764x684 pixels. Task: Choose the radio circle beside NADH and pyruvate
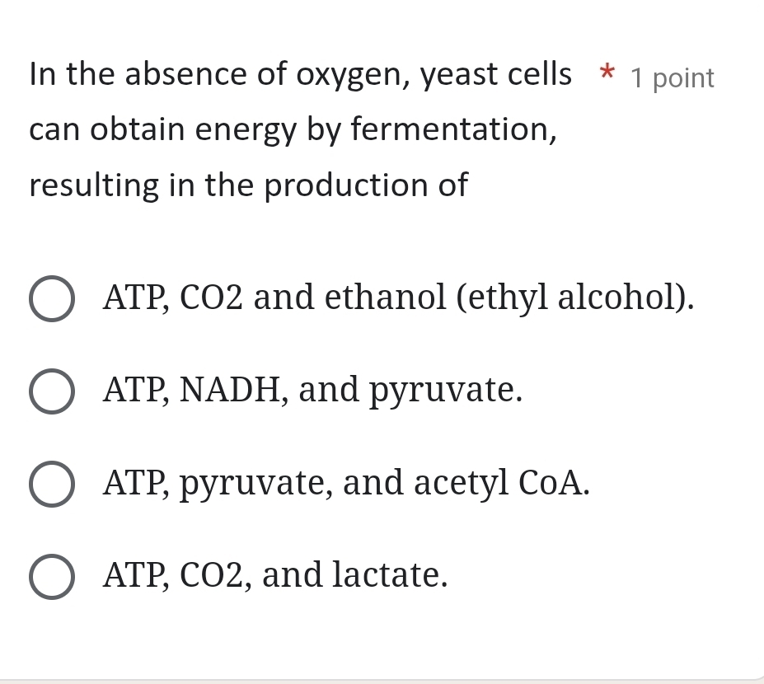53,391
